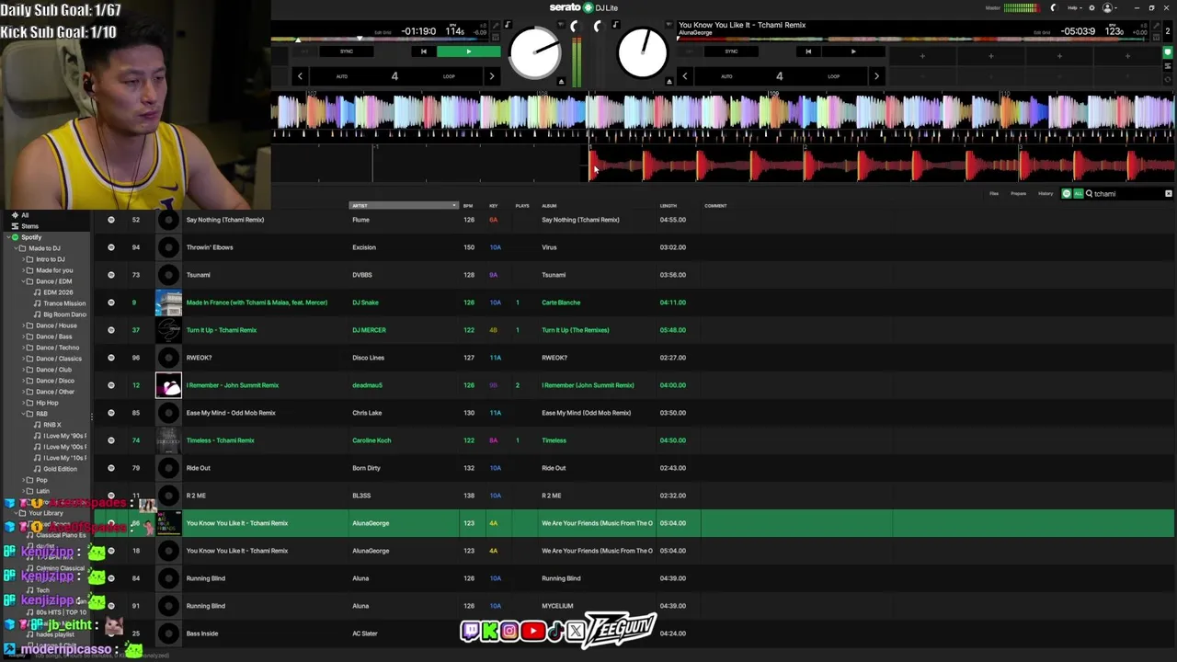Image resolution: width=1177 pixels, height=662 pixels.
Task: Open the Help dropdown menu
Action: tap(1074, 7)
